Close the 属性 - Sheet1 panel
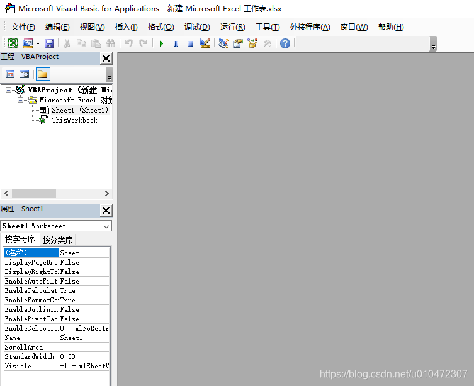Image resolution: width=474 pixels, height=386 pixels. click(x=106, y=210)
